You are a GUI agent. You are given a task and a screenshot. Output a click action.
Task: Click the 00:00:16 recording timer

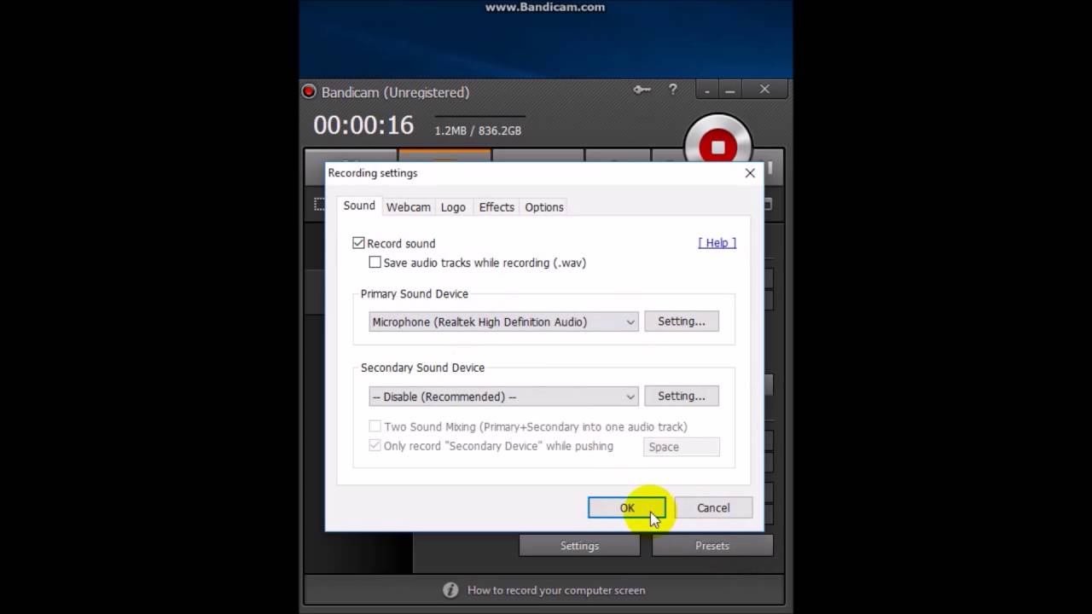pos(363,125)
